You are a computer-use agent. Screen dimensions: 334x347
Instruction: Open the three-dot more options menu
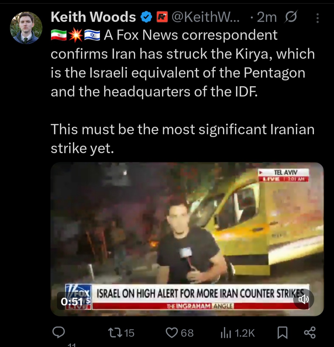(x=317, y=18)
